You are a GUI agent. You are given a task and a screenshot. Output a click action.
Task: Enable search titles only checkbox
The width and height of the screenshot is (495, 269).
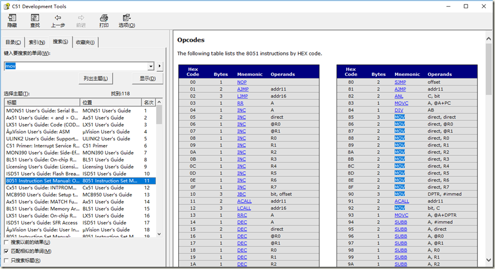point(7,260)
